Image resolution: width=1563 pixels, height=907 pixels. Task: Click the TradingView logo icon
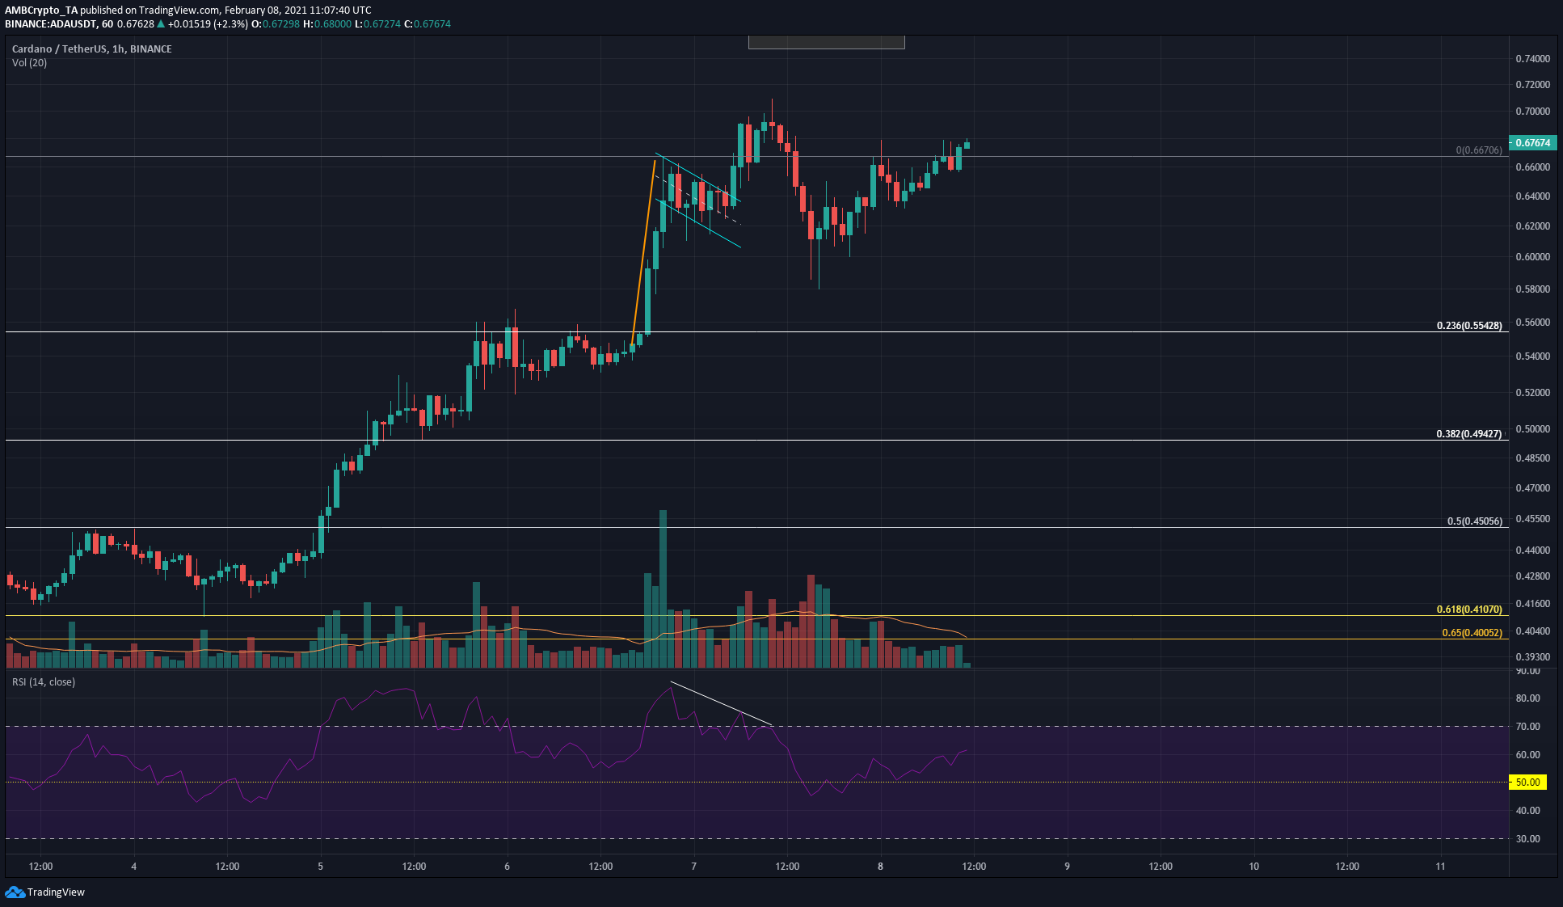pos(15,892)
